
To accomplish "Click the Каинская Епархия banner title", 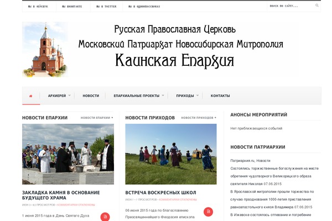I will [175, 61].
